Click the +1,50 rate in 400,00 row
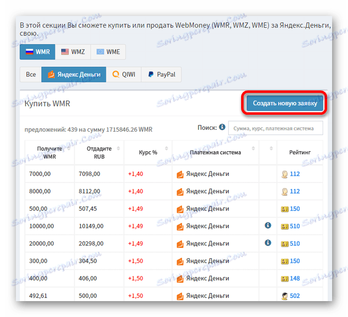Image resolution: width=348 pixels, height=317 pixels. pos(136,278)
